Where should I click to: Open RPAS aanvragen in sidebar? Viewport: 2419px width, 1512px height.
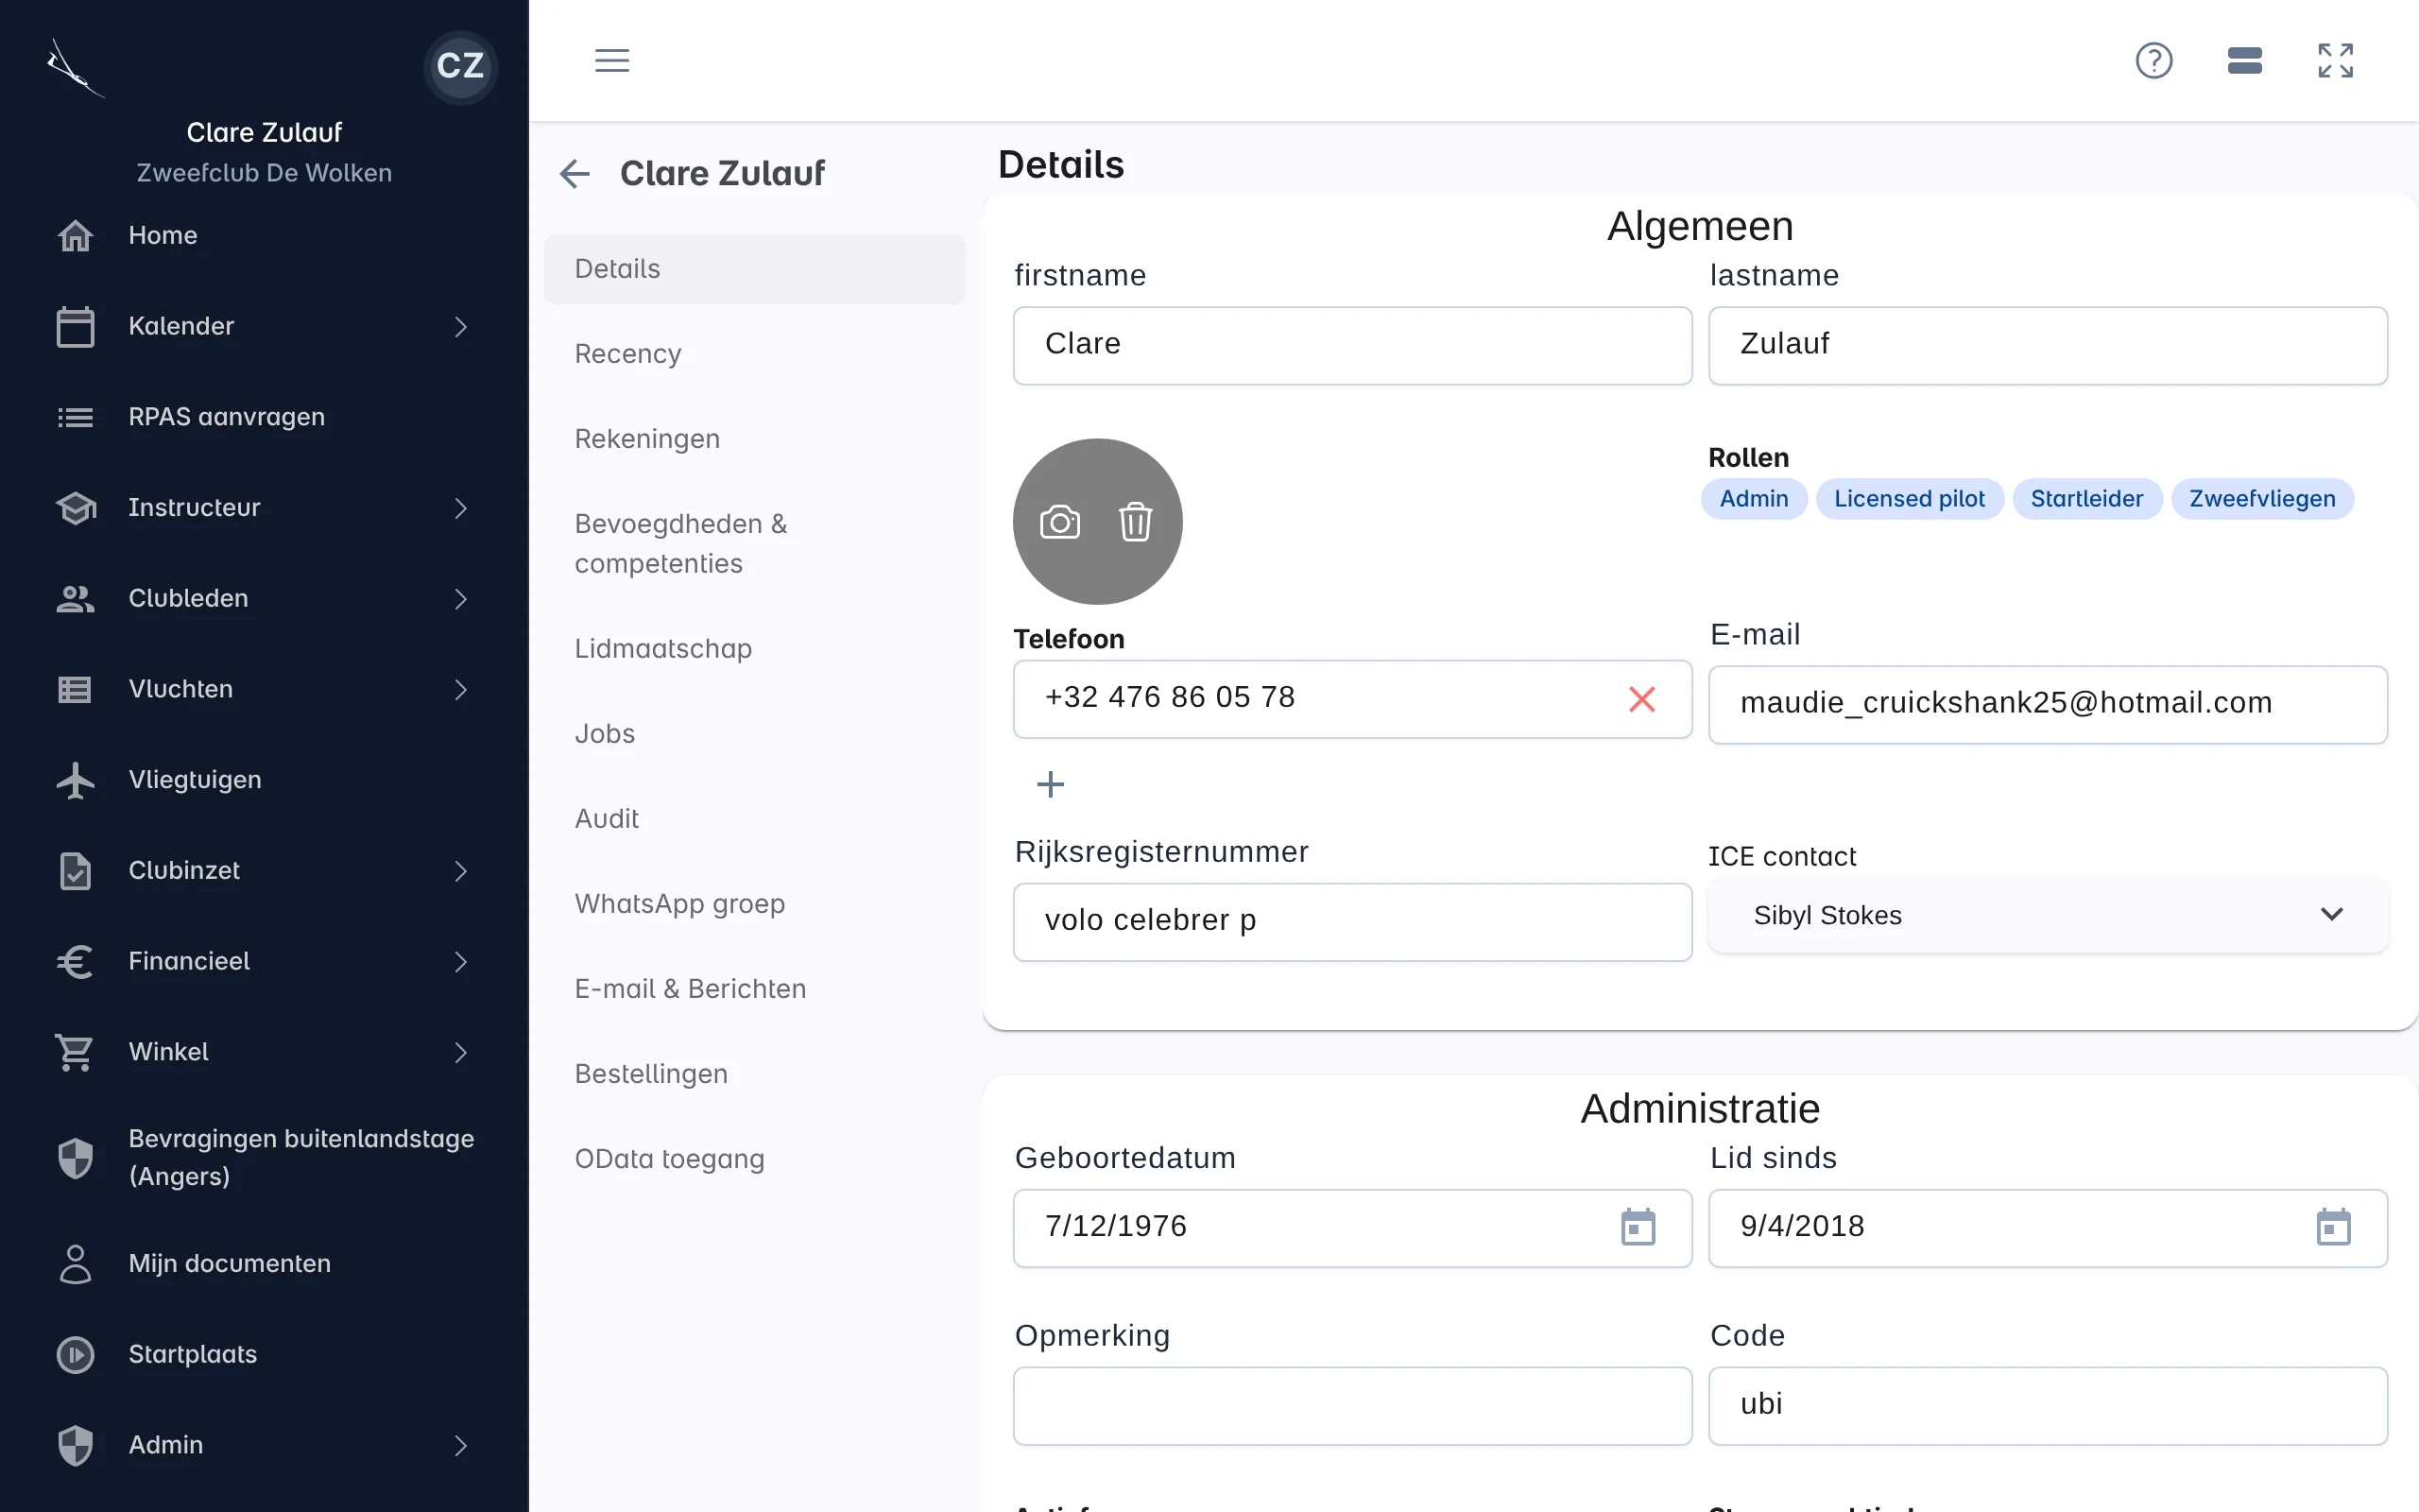tap(264, 417)
